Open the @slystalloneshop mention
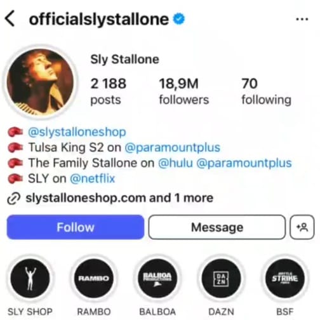The height and width of the screenshot is (320, 320). click(77, 132)
